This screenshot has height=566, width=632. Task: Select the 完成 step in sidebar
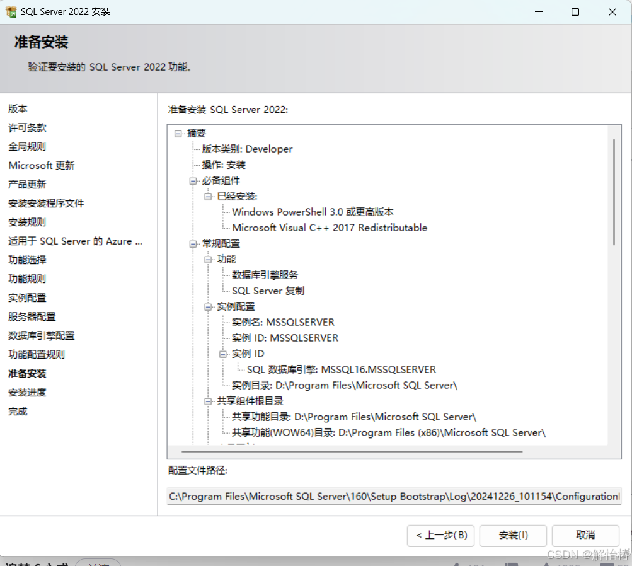18,412
